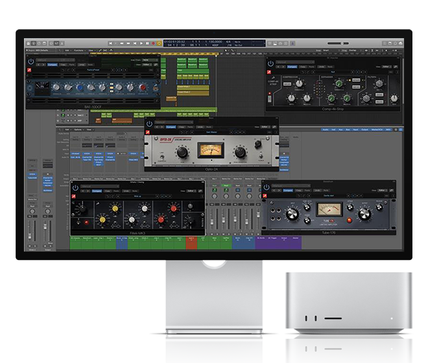Toggle the Inspector icon in control bar
Image resolution: width=428 pixels, height=363 pixels.
pos(34,43)
